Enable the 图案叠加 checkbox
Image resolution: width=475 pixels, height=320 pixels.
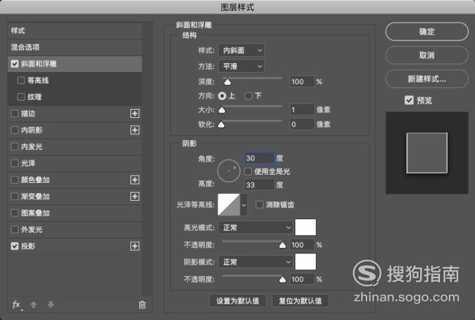14,213
